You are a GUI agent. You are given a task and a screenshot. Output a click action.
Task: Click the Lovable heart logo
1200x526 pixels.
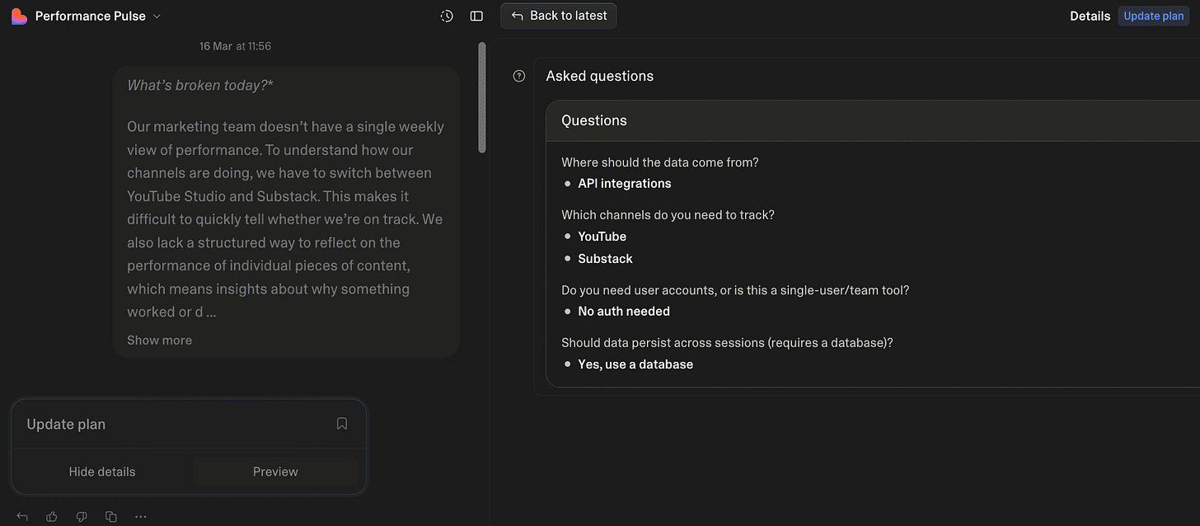[19, 16]
